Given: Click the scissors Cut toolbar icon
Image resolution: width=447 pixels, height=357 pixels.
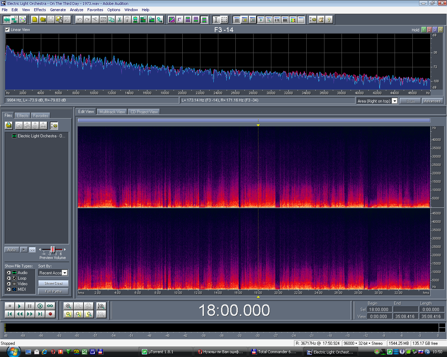Looking at the screenshot, I should (x=119, y=20).
